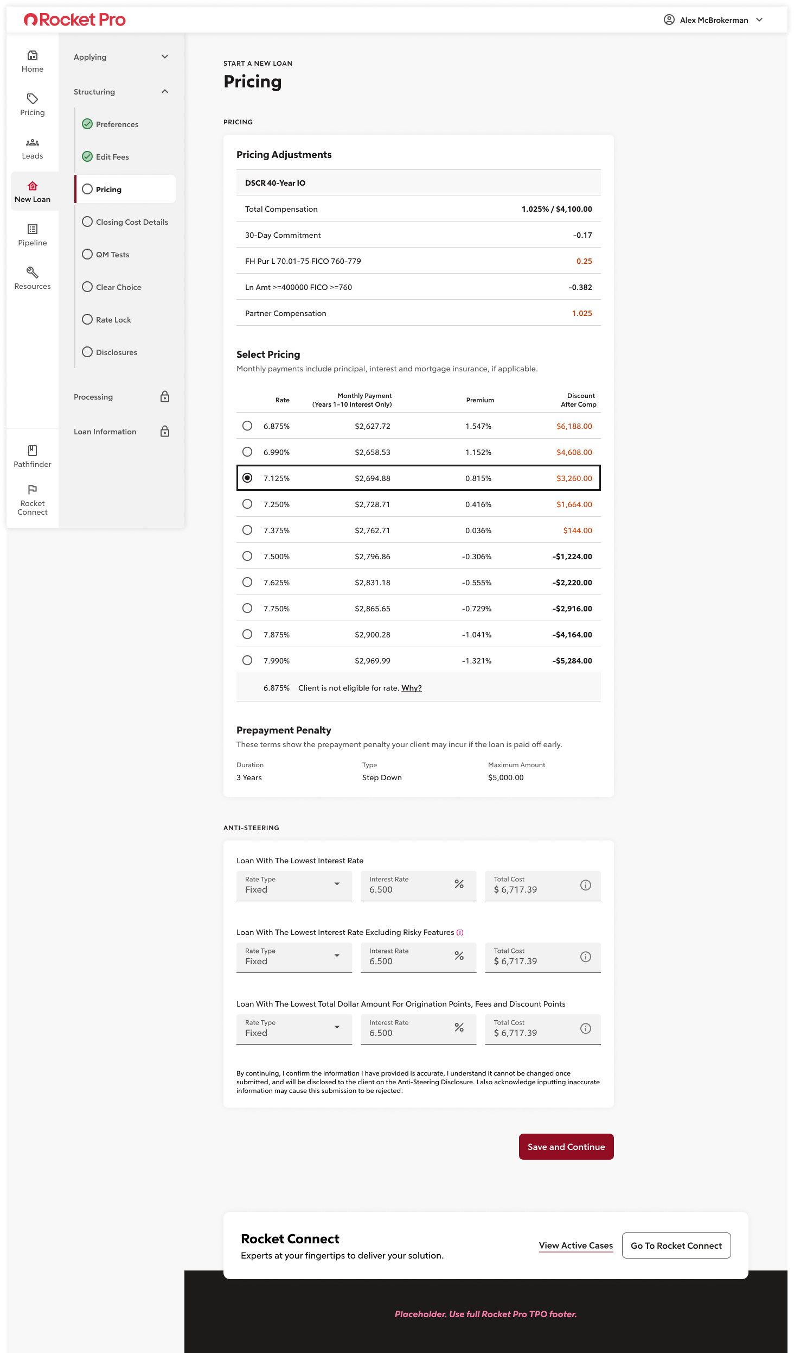This screenshot has width=794, height=1353.
Task: Click the Total Compensation 1.025% / $4,100.00 value
Action: click(x=557, y=209)
